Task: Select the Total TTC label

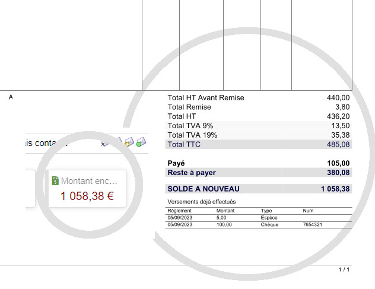Action: coord(184,144)
